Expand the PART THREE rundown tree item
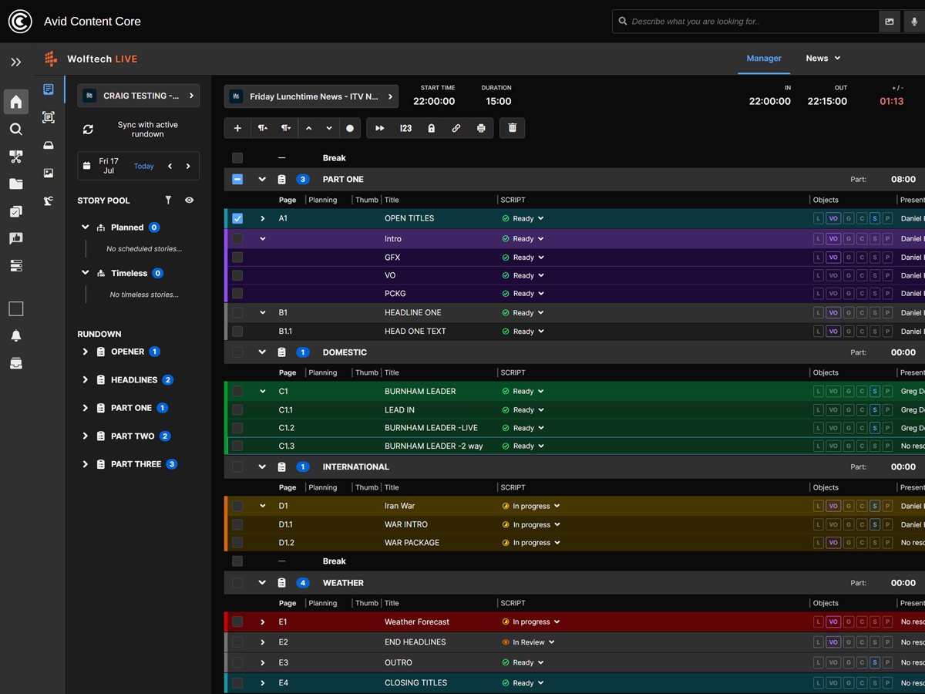Screen dimensions: 925x694 pyautogui.click(x=86, y=464)
